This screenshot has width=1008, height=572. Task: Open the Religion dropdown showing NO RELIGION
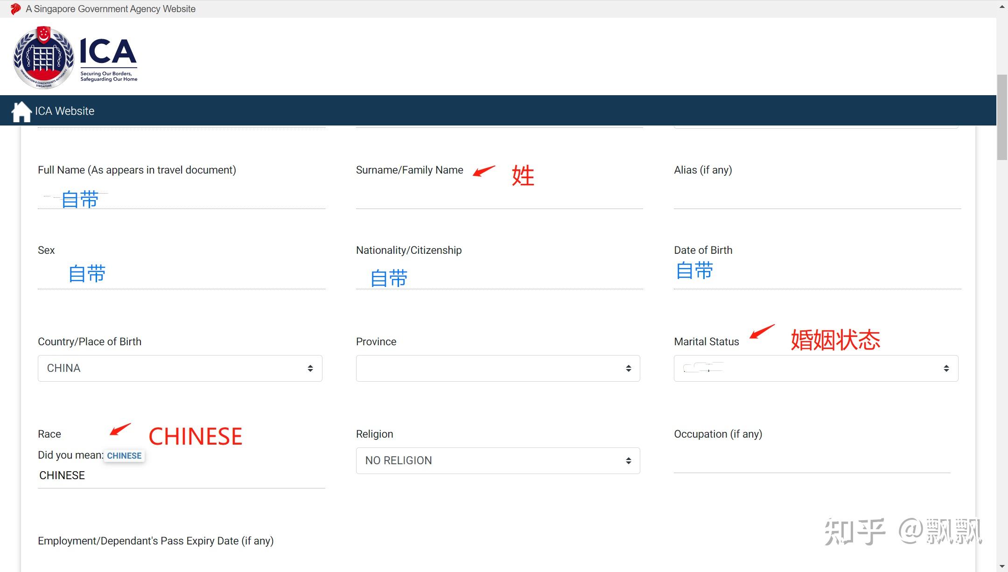click(x=498, y=460)
